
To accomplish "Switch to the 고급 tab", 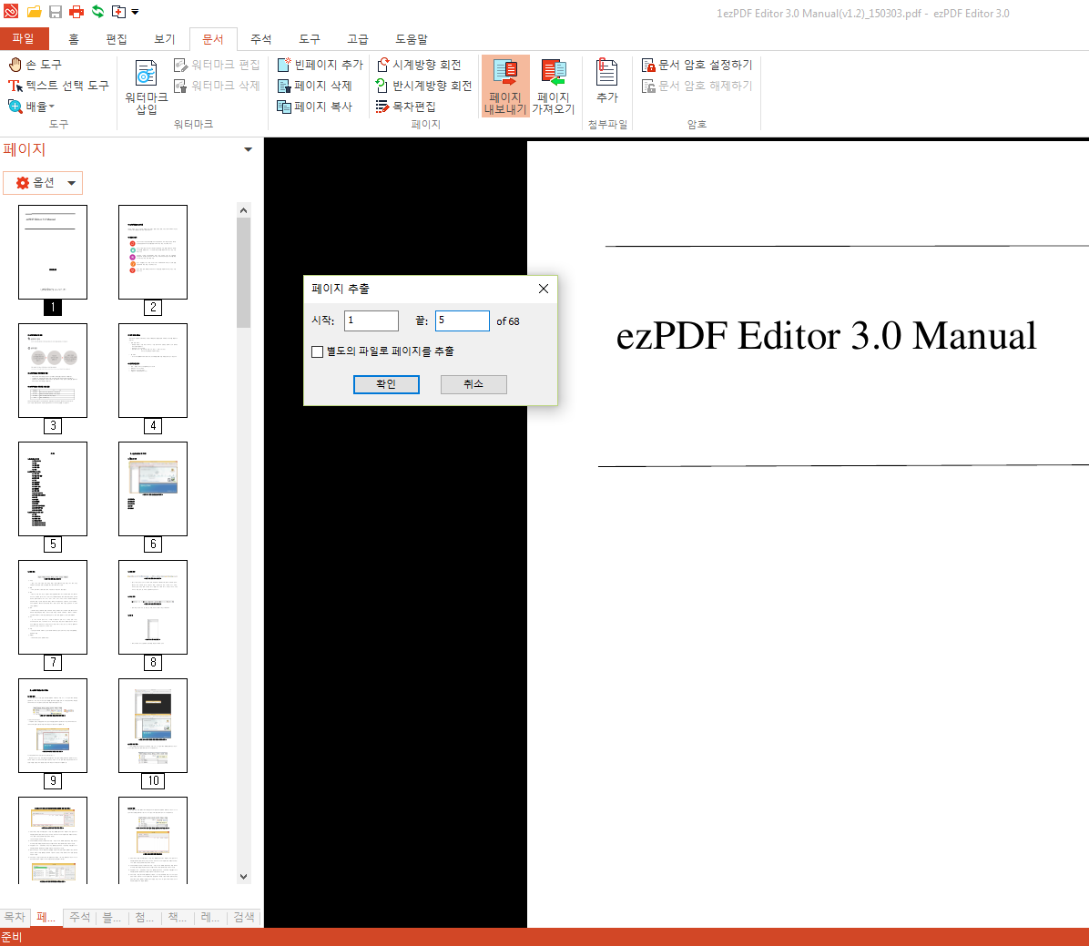I will 358,39.
